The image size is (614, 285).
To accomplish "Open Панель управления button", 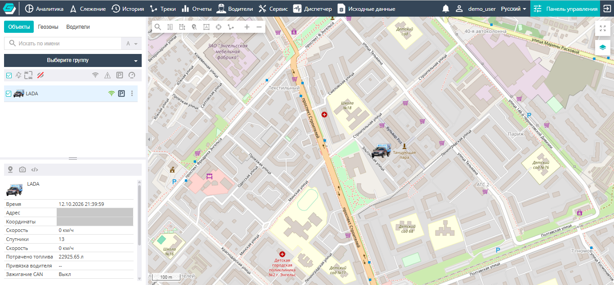I will (565, 9).
